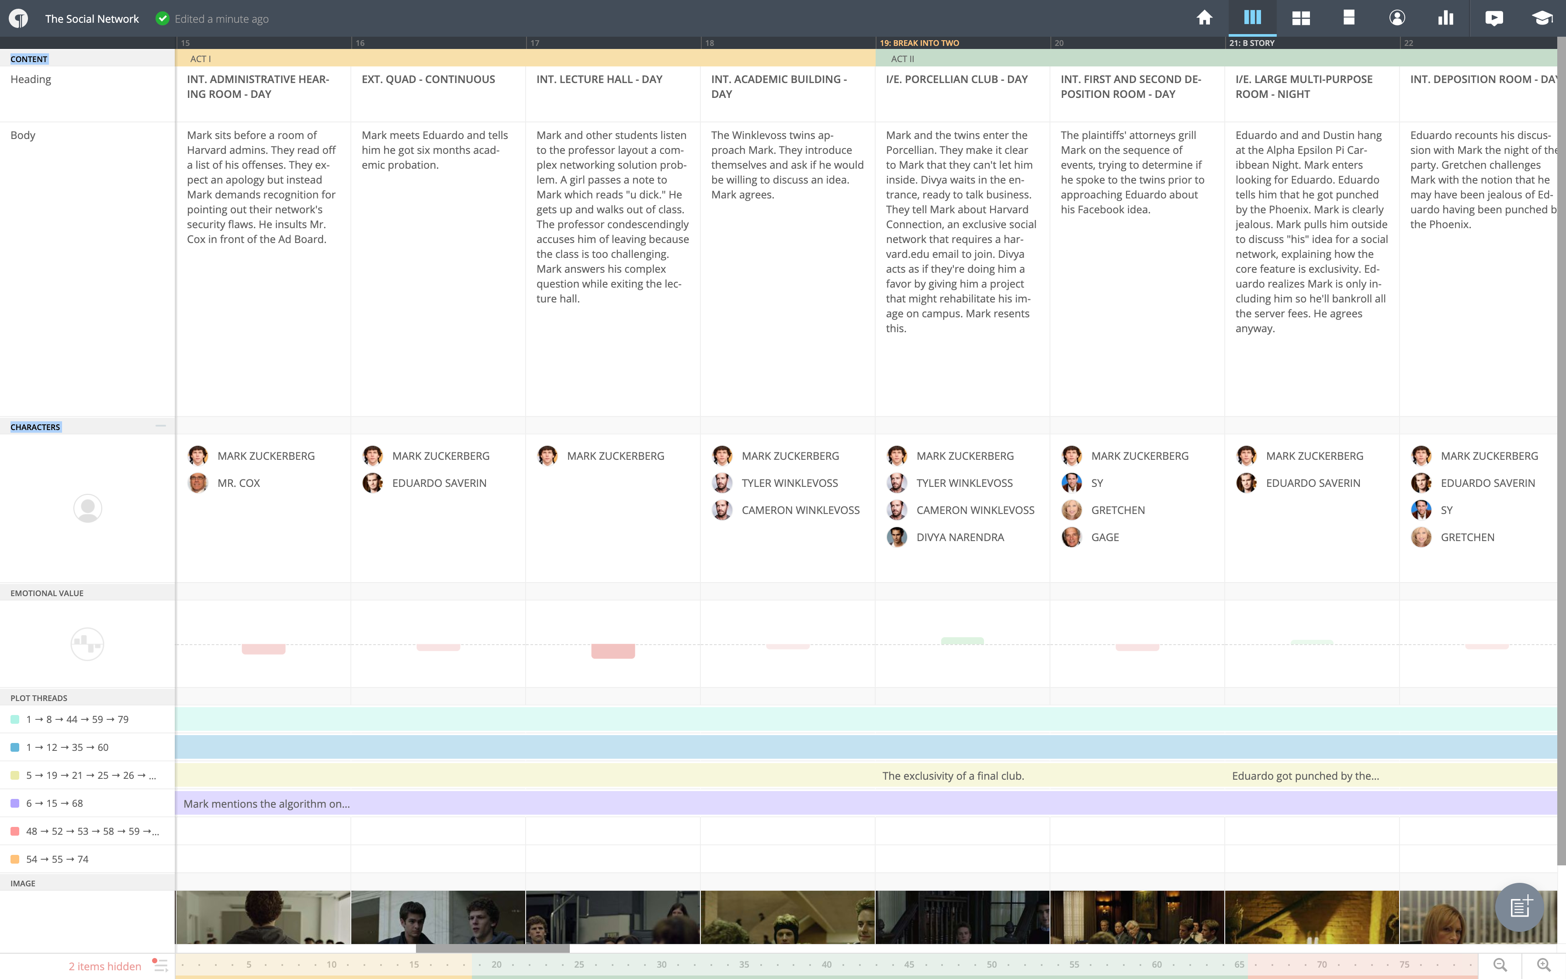Open hidden items filter list icon
This screenshot has width=1566, height=979.
pyautogui.click(x=160, y=965)
